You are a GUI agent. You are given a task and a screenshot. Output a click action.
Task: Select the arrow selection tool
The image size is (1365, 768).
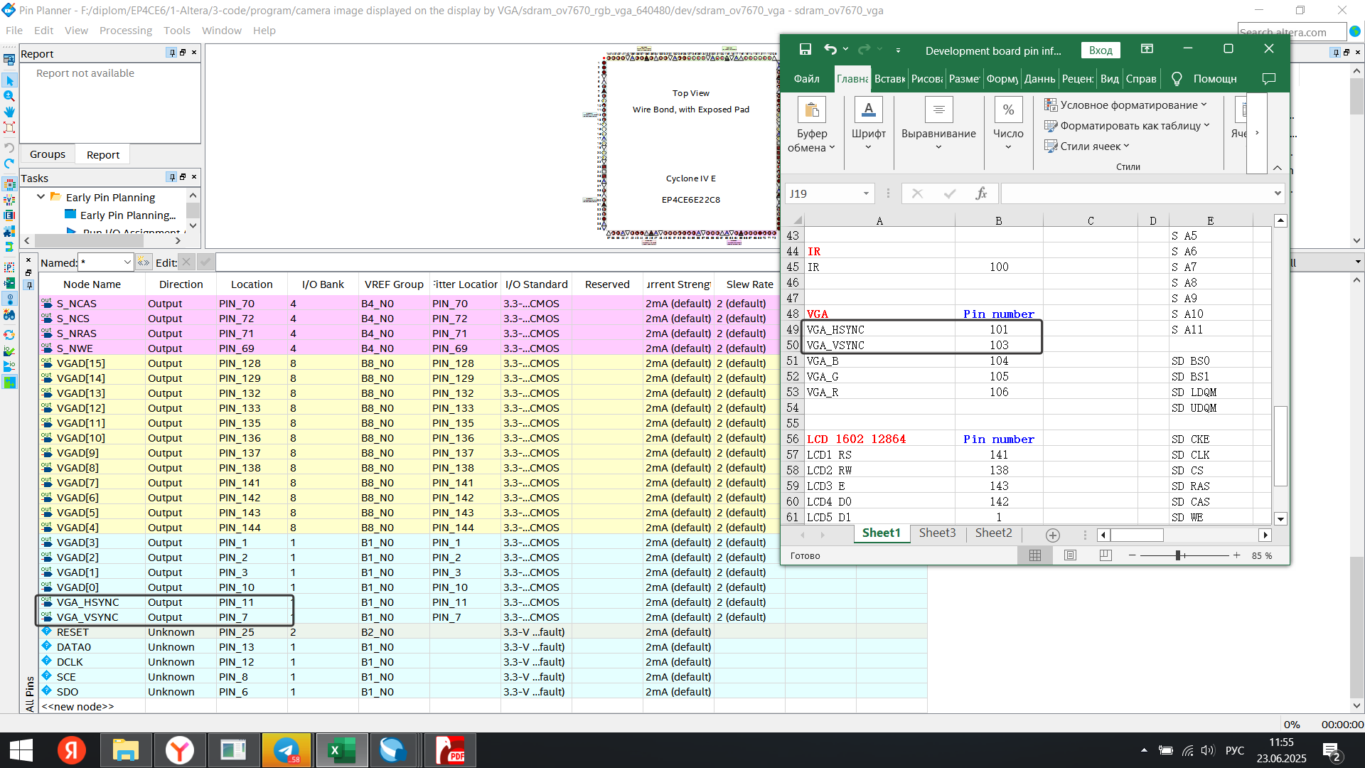(x=9, y=81)
